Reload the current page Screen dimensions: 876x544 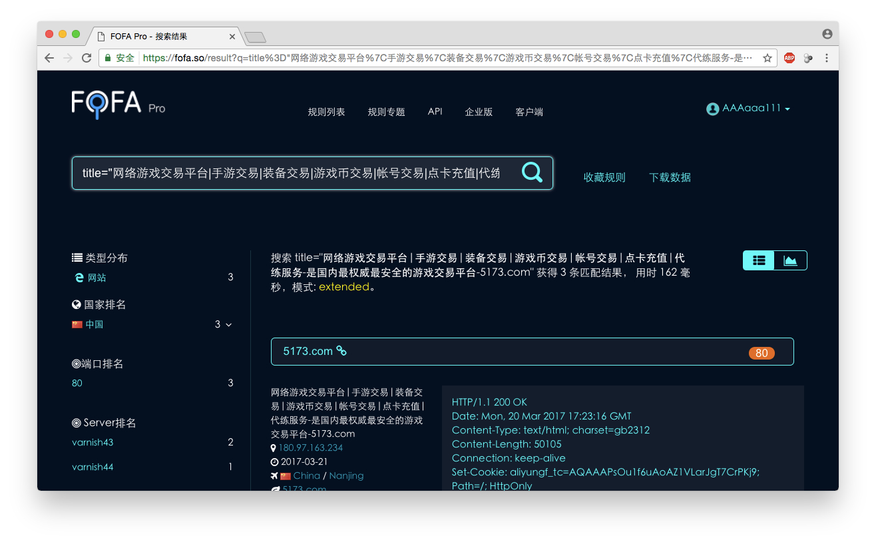click(x=87, y=58)
